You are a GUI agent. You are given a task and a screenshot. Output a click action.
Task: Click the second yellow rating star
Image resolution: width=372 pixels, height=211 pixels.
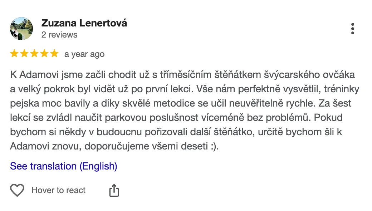[24, 54]
